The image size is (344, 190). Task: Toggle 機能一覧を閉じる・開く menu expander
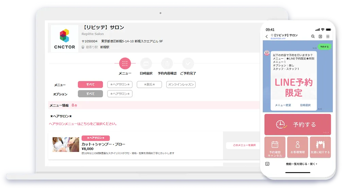tap(301, 164)
